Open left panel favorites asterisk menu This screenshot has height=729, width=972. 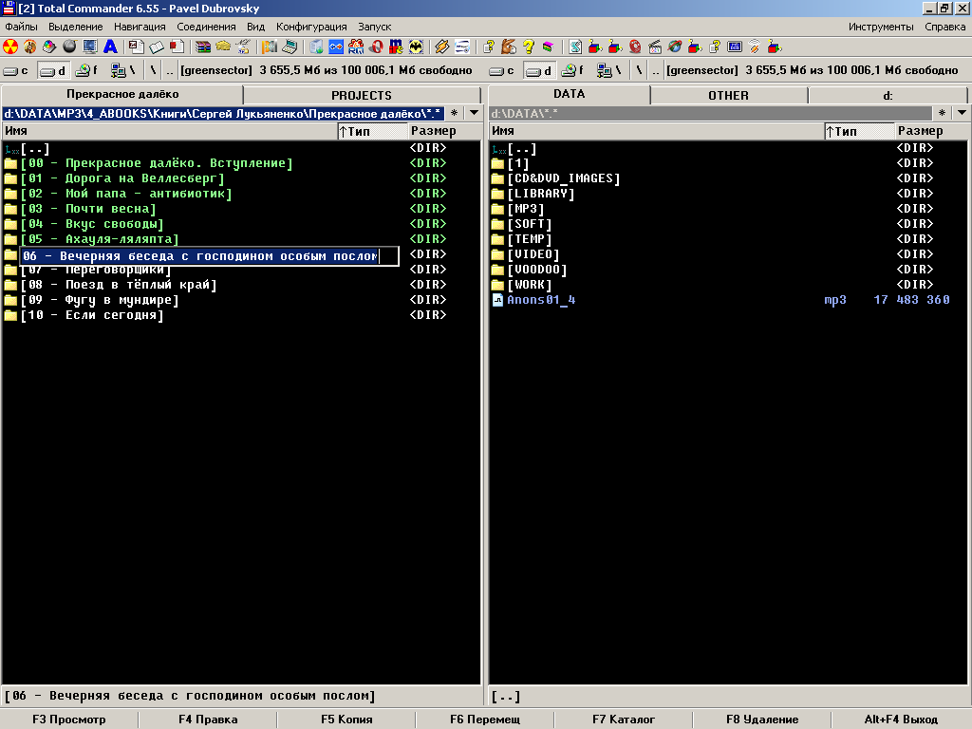[455, 113]
